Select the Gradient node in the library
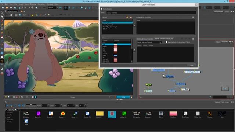The width and height of the screenshot is (235, 132). [x=173, y=115]
